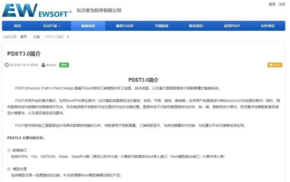Open 试用PDST menu item
The image size is (290, 182).
[232, 26]
